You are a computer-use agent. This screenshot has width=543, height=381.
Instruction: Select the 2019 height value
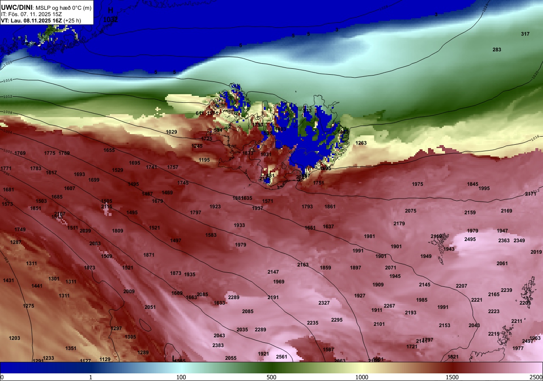coord(536,252)
